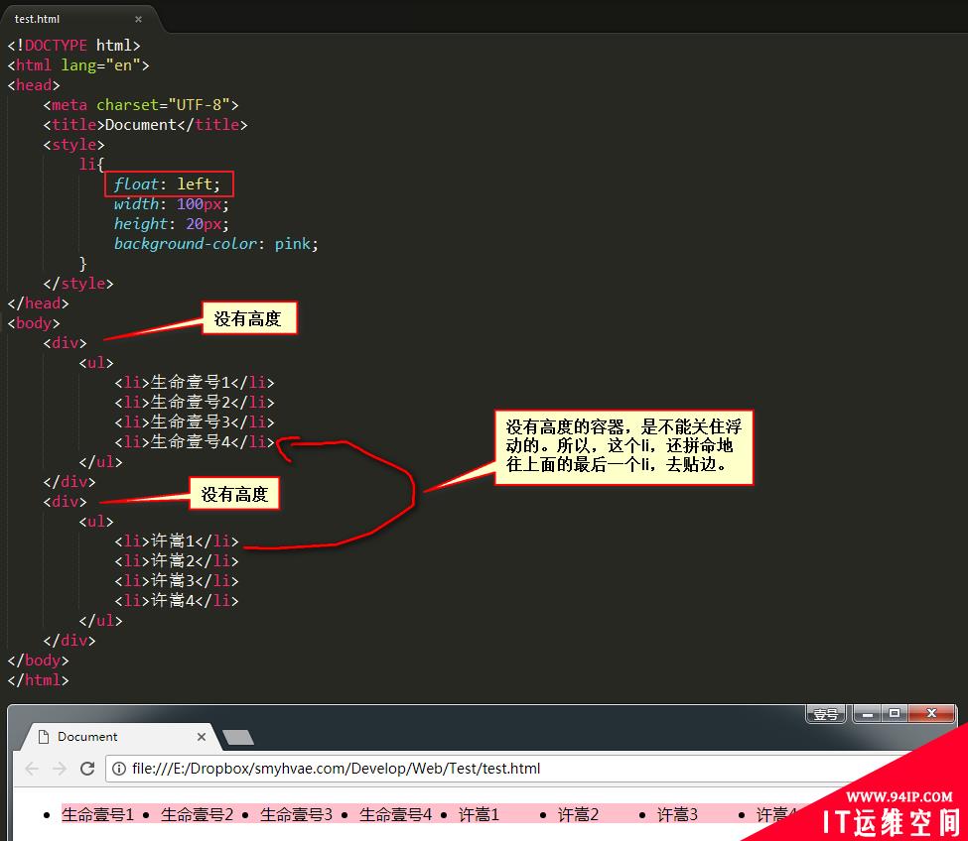Maximize the browser window

pyautogui.click(x=894, y=714)
